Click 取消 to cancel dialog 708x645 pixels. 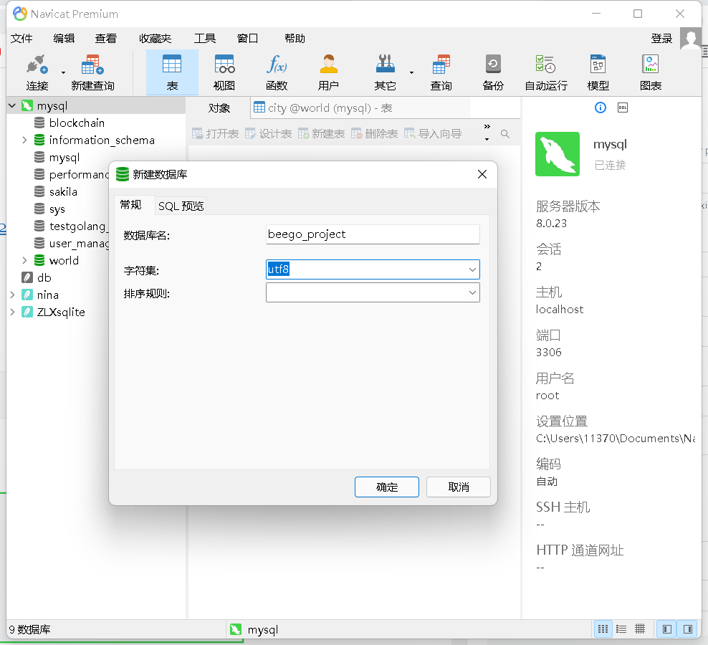click(459, 487)
